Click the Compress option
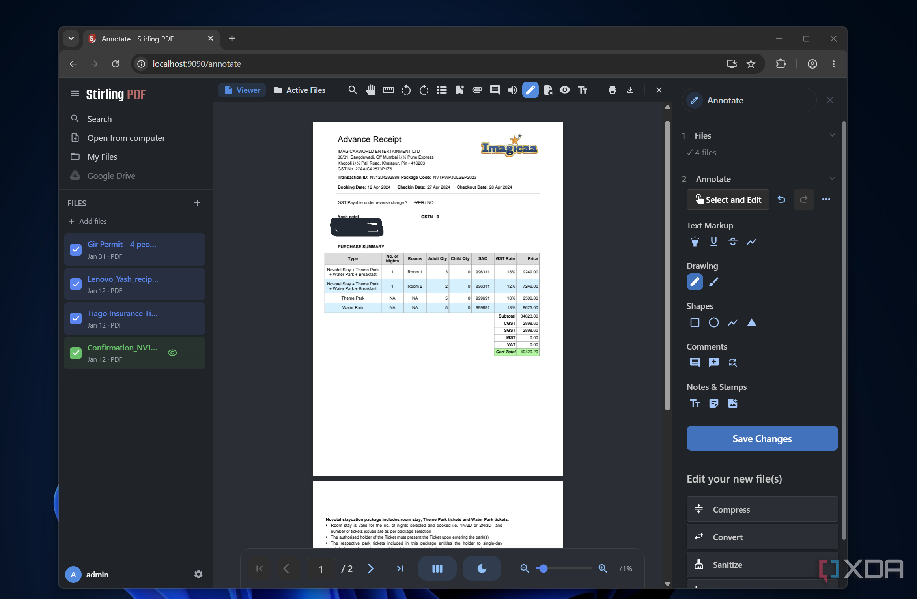 pyautogui.click(x=762, y=509)
